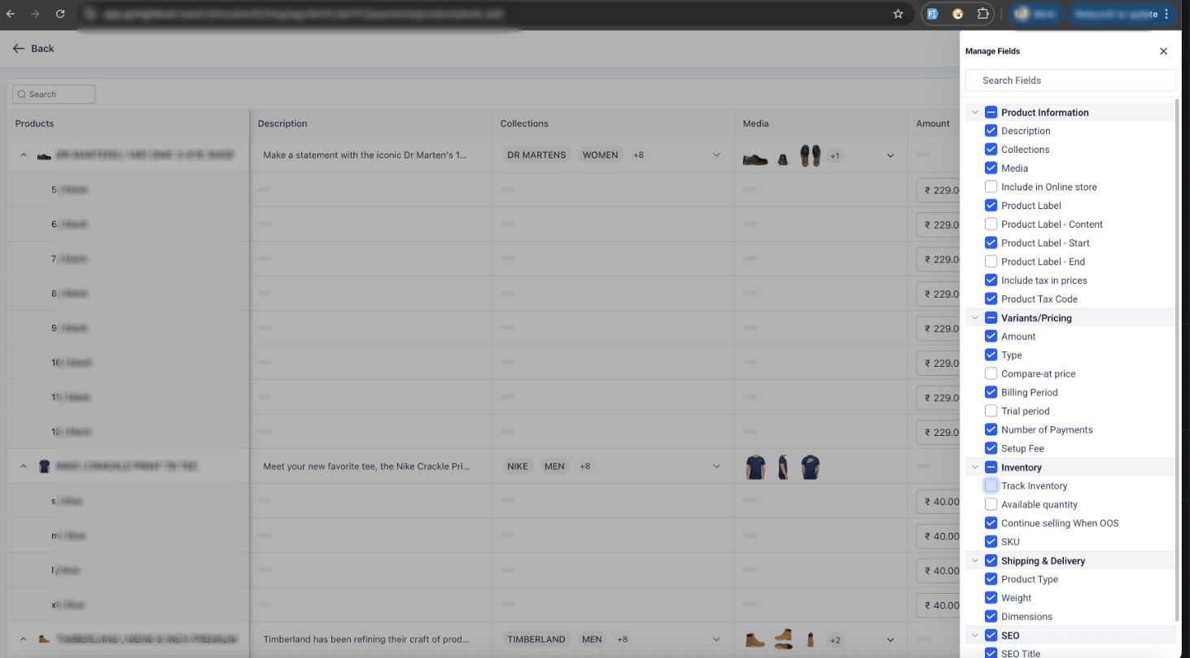Open the browser three-dot menu
Viewport: 1190px width, 658px height.
1166,14
